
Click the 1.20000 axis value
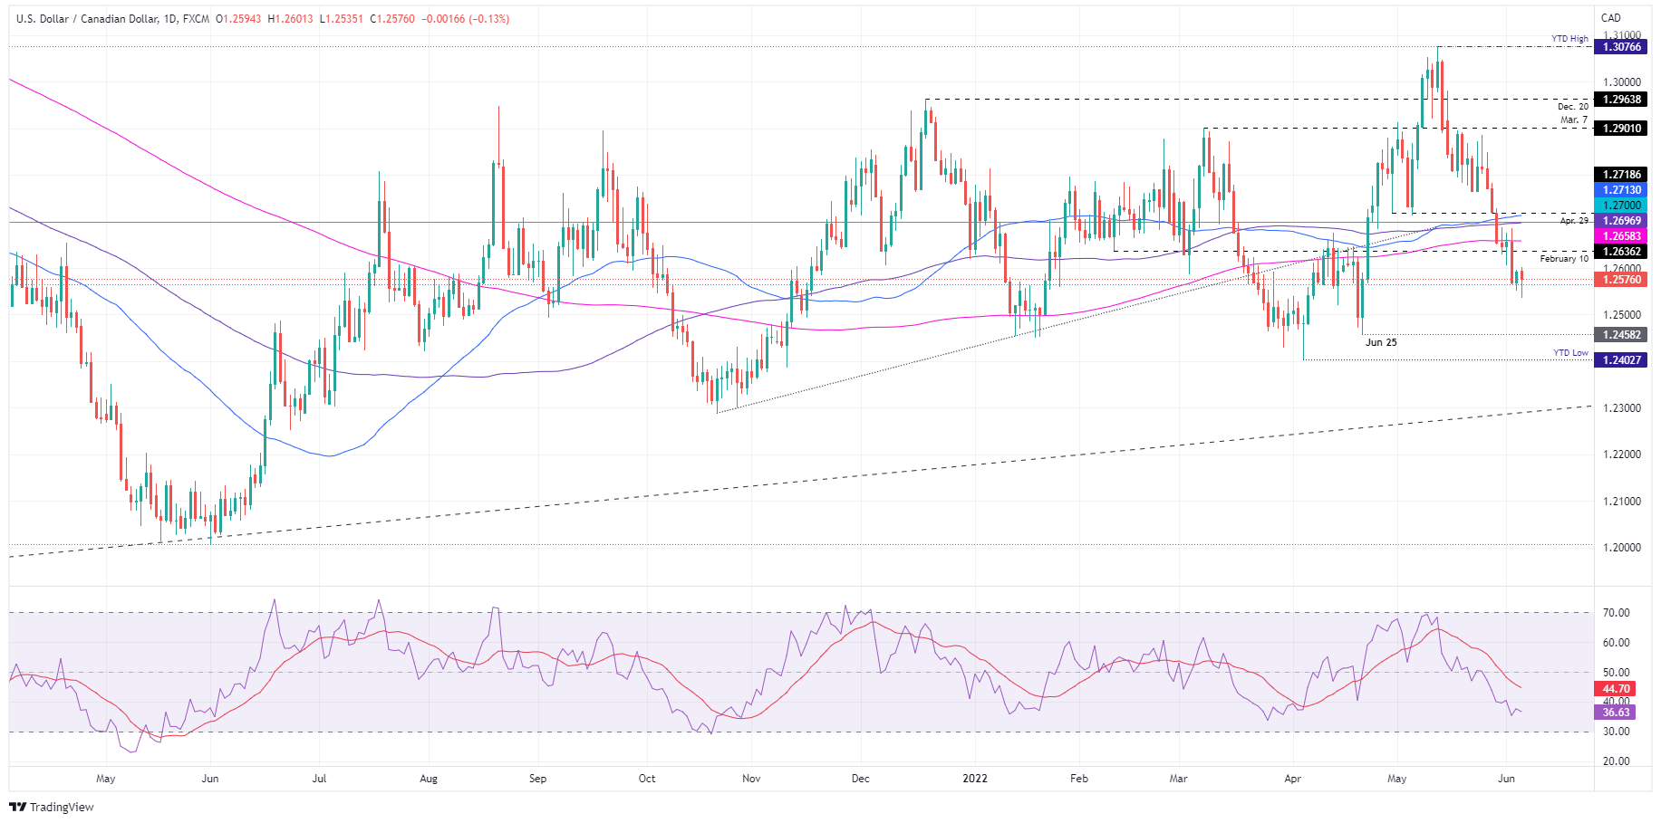pyautogui.click(x=1621, y=548)
